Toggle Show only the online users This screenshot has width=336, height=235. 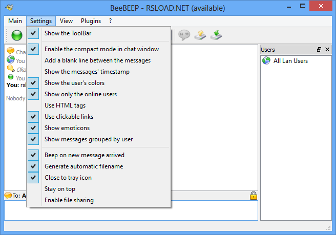[98, 94]
